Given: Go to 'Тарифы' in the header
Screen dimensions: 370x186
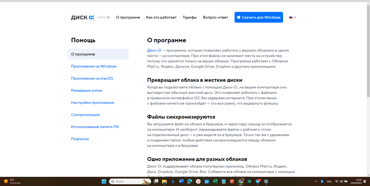Looking at the screenshot, I should (x=189, y=17).
